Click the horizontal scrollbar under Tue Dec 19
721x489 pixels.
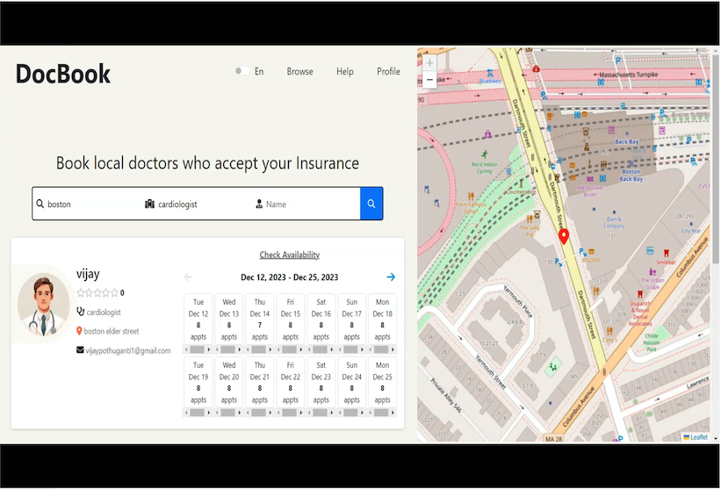tap(198, 413)
